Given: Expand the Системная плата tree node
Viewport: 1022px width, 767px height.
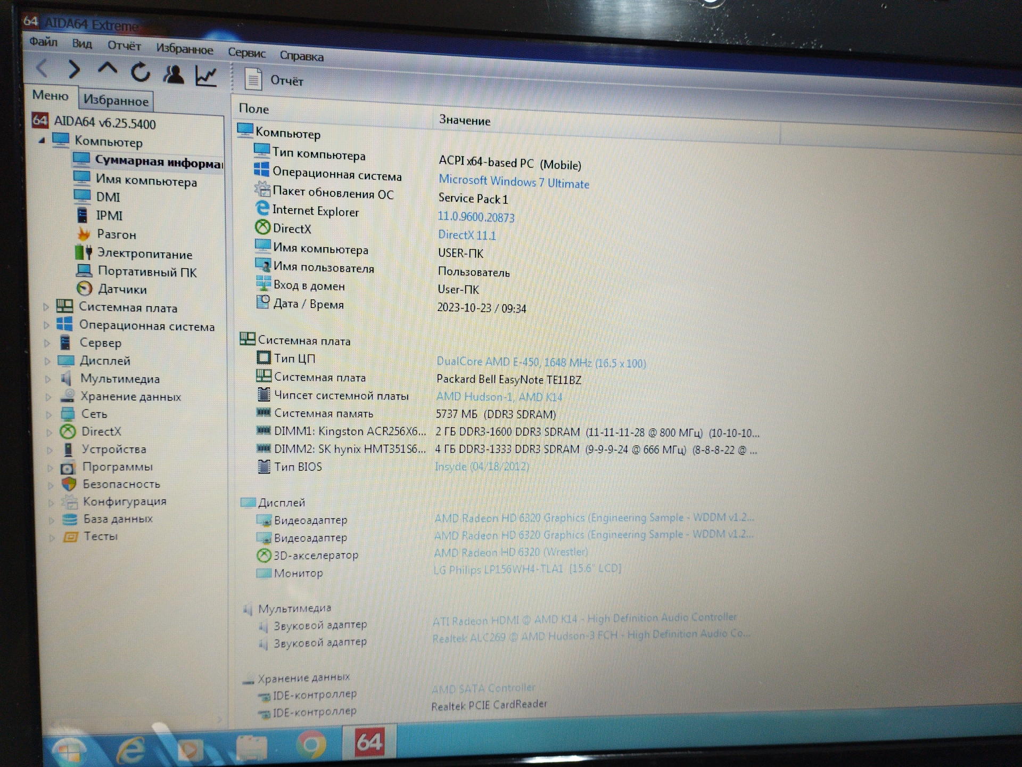Looking at the screenshot, I should click(46, 307).
